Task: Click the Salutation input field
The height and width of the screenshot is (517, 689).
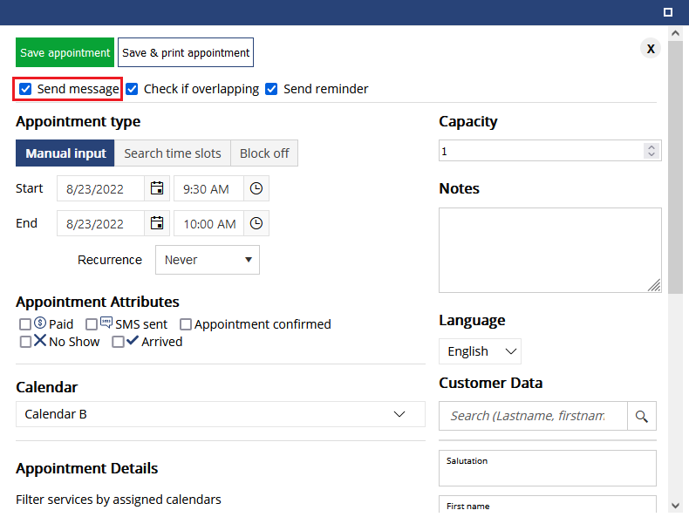Action: (548, 468)
